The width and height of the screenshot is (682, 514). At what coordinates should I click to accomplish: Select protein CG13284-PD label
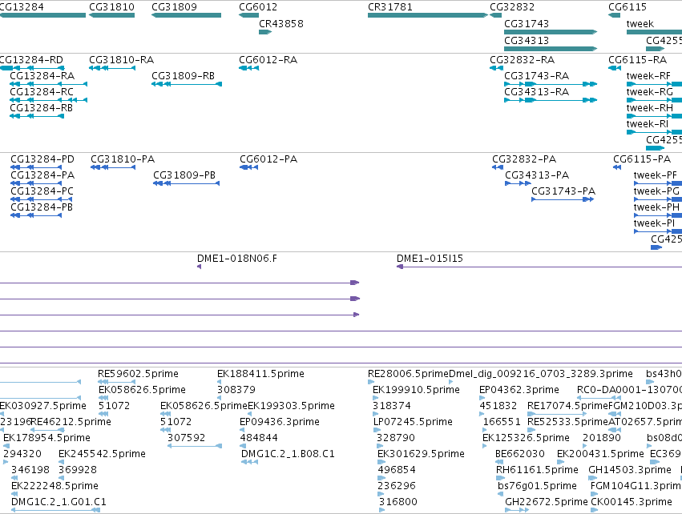(x=42, y=159)
